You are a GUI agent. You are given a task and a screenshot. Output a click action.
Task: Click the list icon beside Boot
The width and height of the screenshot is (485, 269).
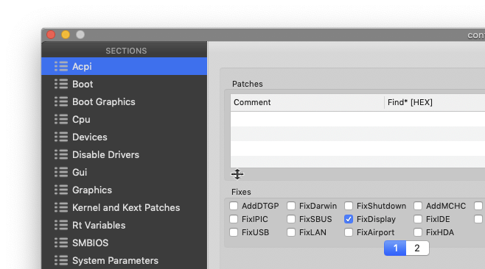[x=61, y=84]
